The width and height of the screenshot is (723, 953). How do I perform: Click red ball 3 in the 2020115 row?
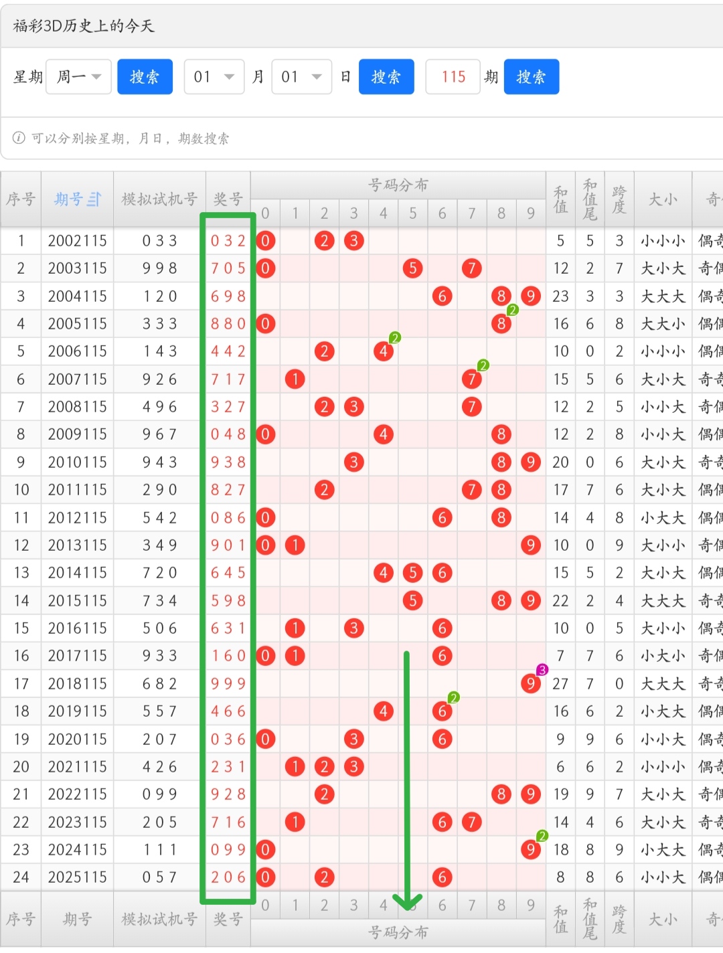coord(354,740)
